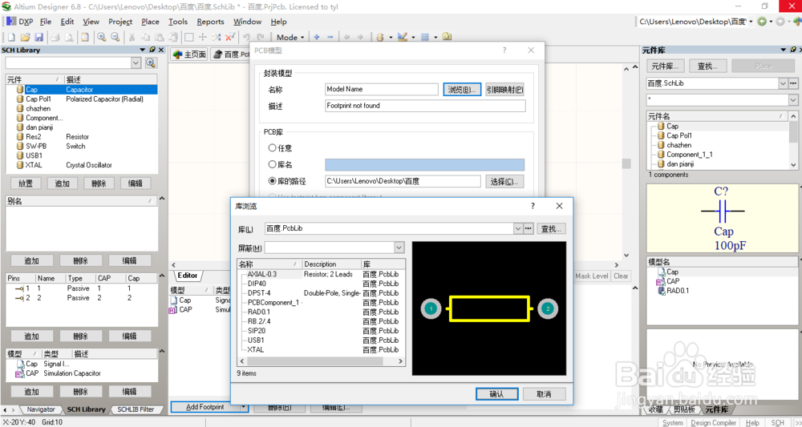The image size is (802, 427).
Task: Click the deselect-all icon in toolbar
Action: point(217,38)
